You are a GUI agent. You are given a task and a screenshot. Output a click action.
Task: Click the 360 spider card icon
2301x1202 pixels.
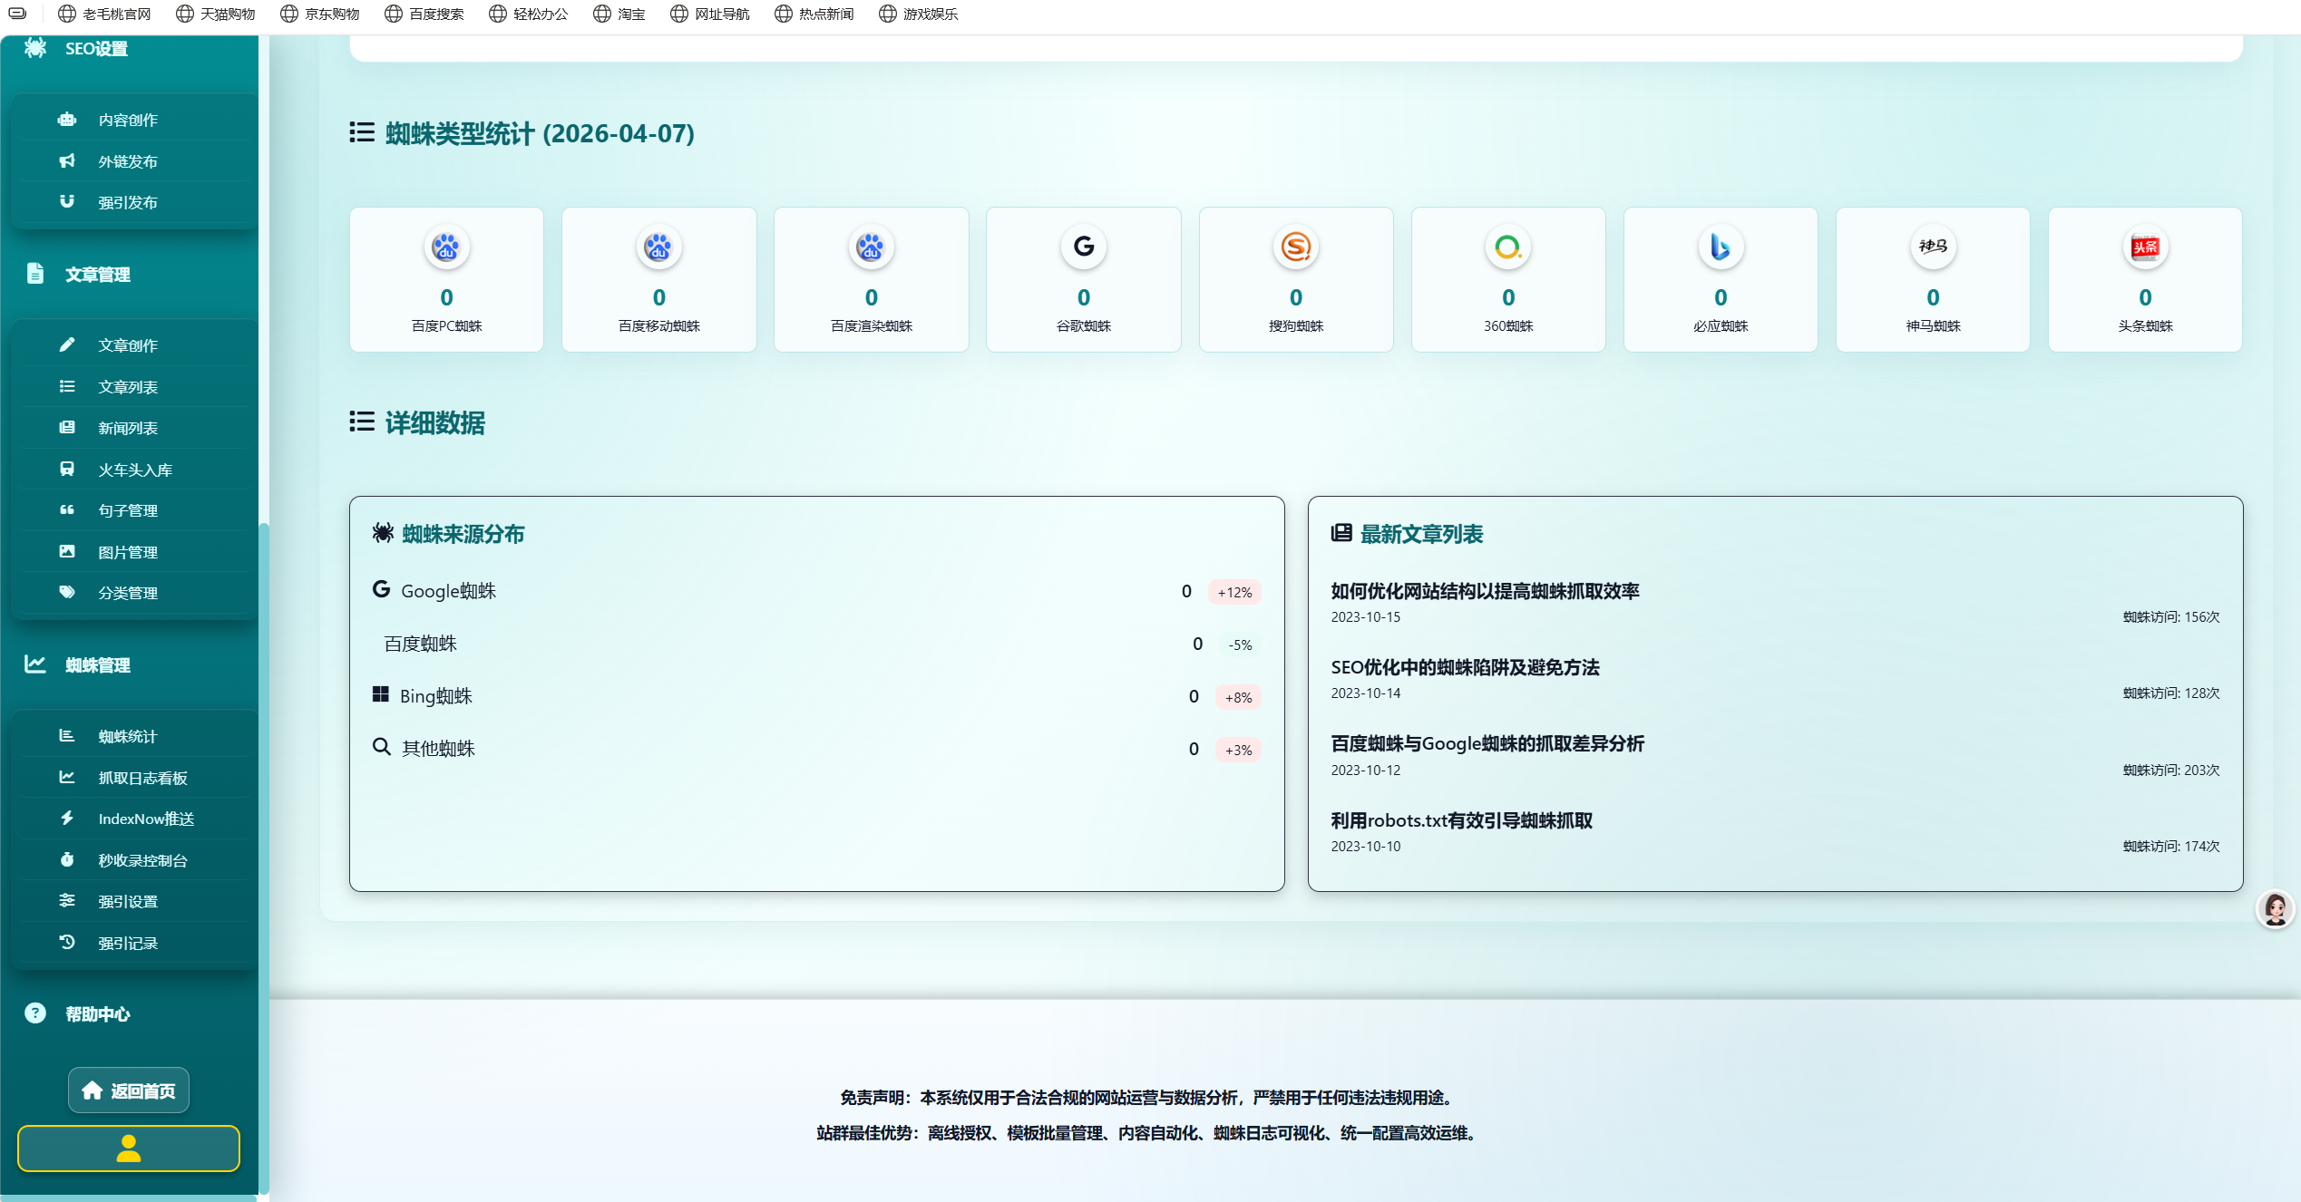(x=1507, y=247)
